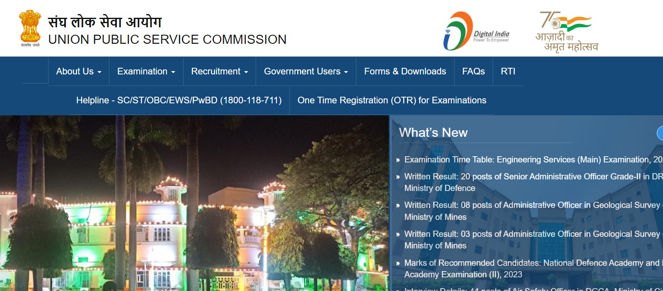
Task: Open Written Result 20 posts Senior Administrative Officer
Action: coord(533,182)
